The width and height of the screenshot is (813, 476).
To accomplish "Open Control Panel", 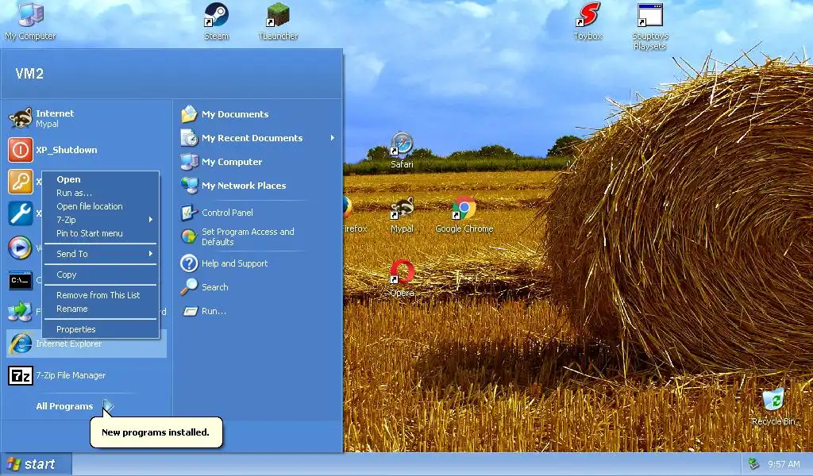I will click(x=258, y=213).
